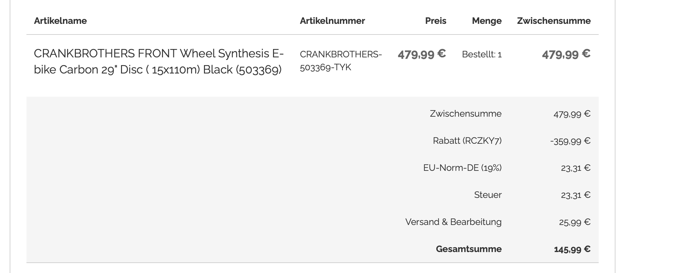Image resolution: width=680 pixels, height=273 pixels.
Task: Click the Gesamtsumme label
Action: coord(469,249)
